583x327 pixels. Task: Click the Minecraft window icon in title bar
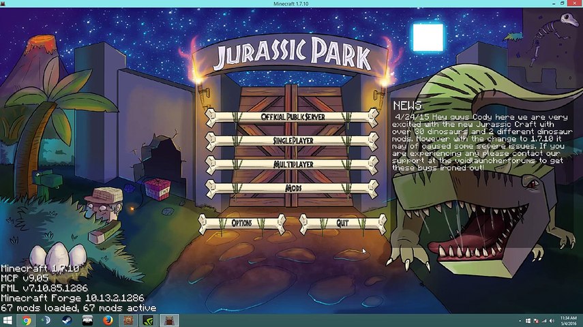coord(3,3)
